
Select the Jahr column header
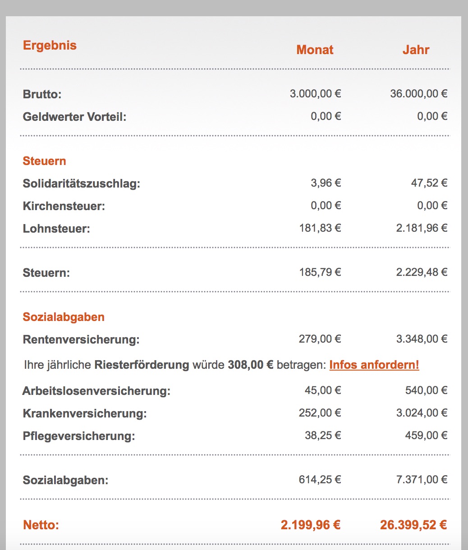pos(416,50)
